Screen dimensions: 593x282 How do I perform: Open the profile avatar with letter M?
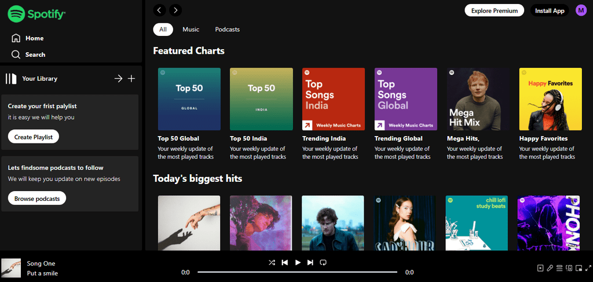coord(581,10)
